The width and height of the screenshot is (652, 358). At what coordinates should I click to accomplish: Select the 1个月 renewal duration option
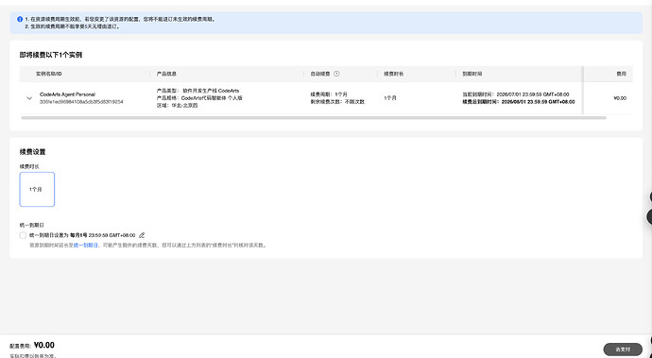coord(37,189)
